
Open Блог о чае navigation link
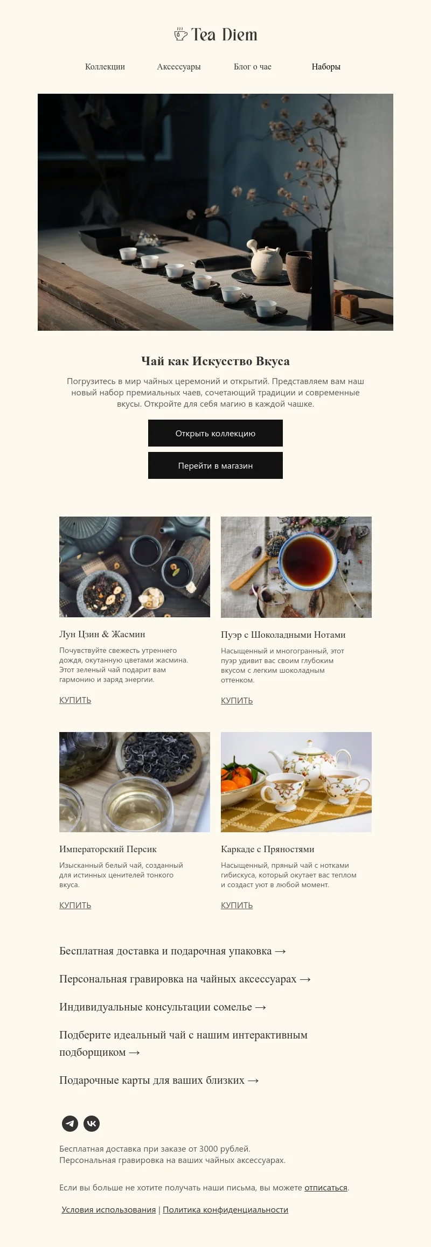[x=253, y=67]
